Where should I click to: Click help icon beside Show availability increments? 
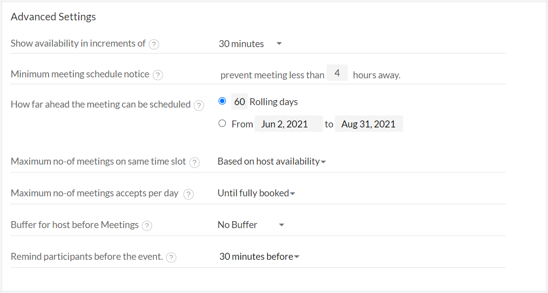(154, 45)
